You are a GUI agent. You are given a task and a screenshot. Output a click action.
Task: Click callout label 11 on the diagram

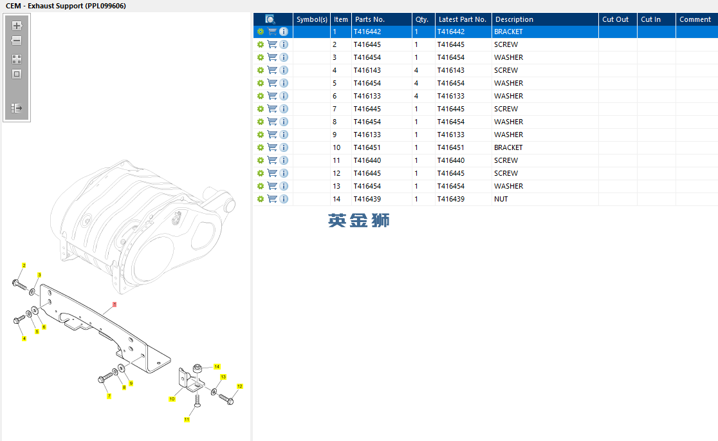click(x=187, y=419)
